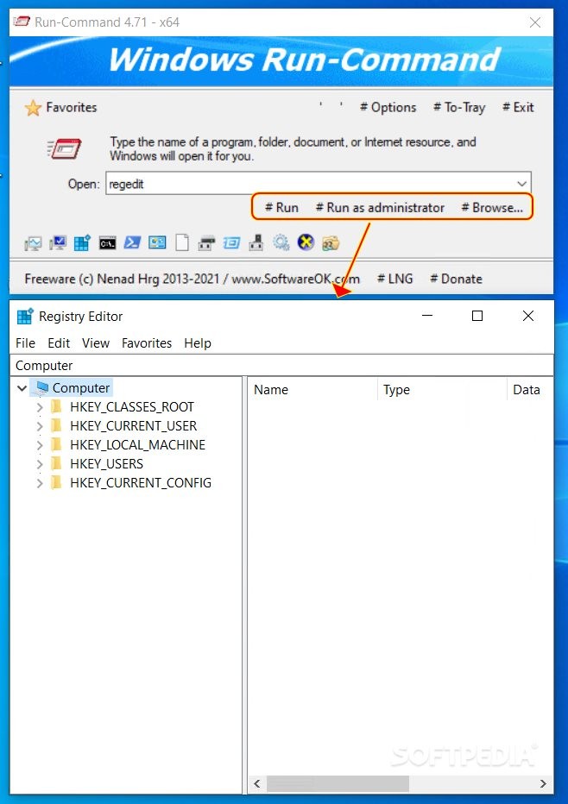Screen dimensions: 568x804
Task: Expand the HKEY_USERS node
Action: [40, 464]
